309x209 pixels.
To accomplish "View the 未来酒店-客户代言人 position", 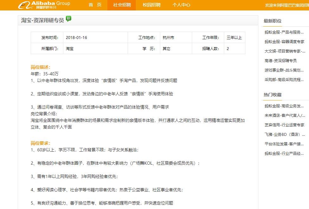I will pyautogui.click(x=285, y=115).
